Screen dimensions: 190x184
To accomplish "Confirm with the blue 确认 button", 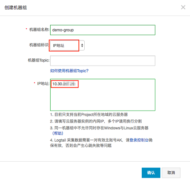I will point(151,173).
